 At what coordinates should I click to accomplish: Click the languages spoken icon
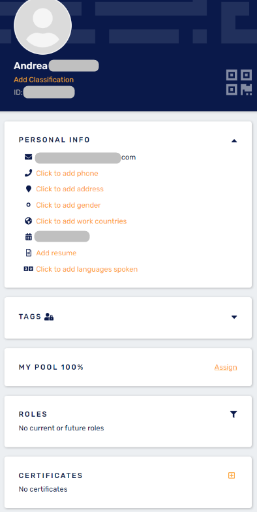click(x=29, y=269)
